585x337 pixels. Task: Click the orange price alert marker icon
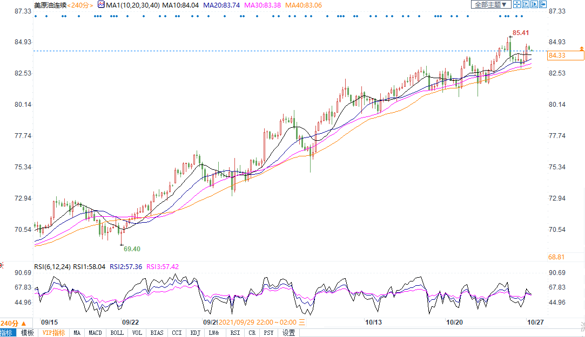tap(581, 49)
